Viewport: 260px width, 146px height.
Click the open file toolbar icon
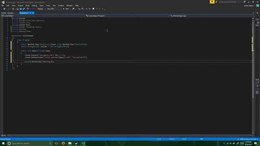click(x=17, y=9)
